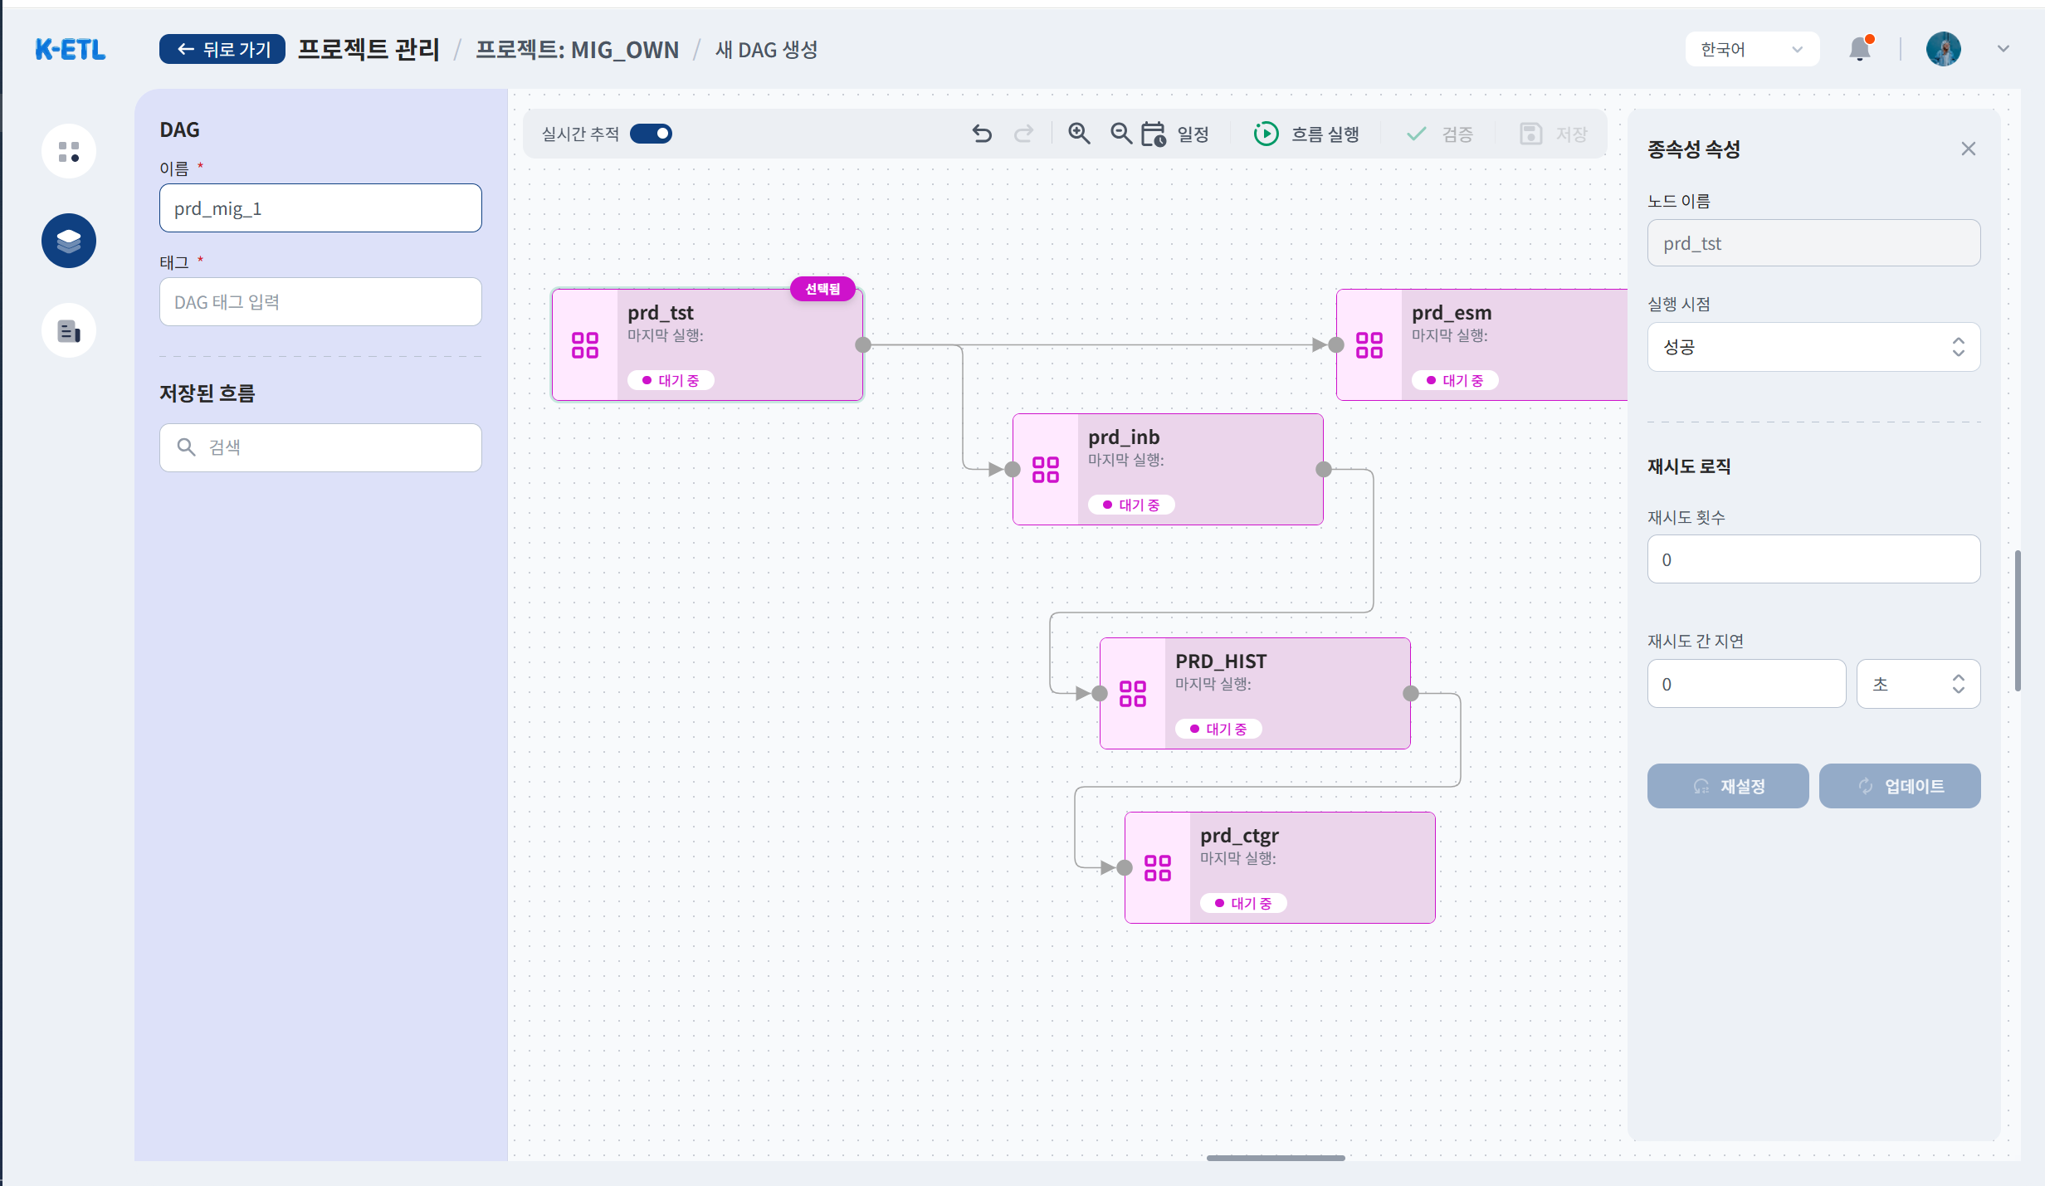
Task: Click the save disk icon
Action: pos(1530,134)
